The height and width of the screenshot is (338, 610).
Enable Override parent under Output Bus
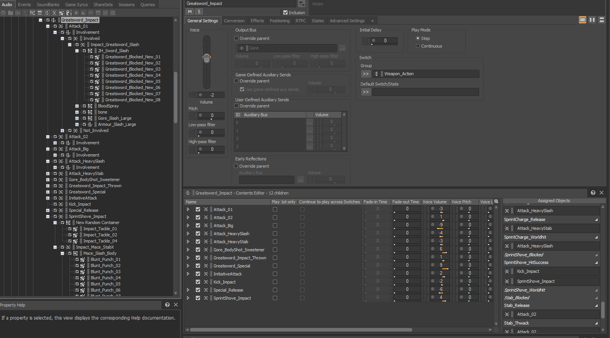tap(236, 38)
